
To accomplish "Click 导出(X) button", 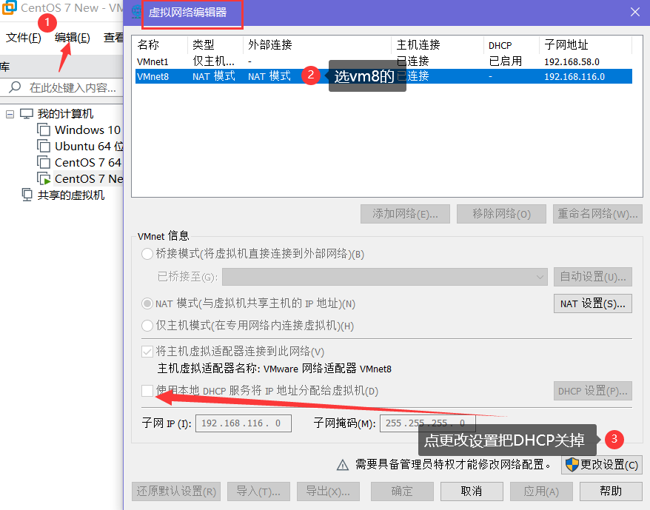I will coord(328,491).
